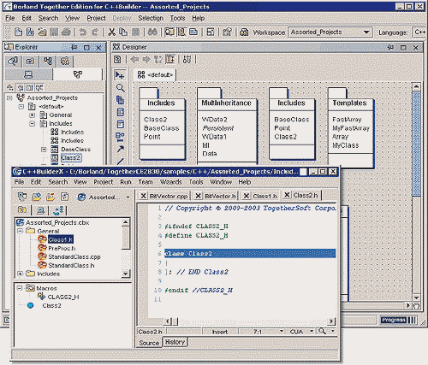Click the search magnifier icon in editor status bar
This screenshot has width=428, height=365.
[323, 332]
